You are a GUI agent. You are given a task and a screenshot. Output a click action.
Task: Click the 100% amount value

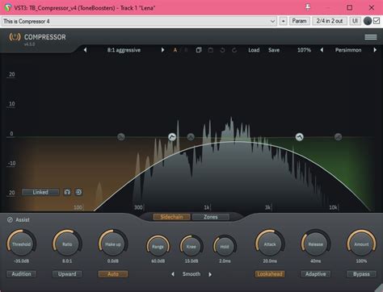[361, 261]
